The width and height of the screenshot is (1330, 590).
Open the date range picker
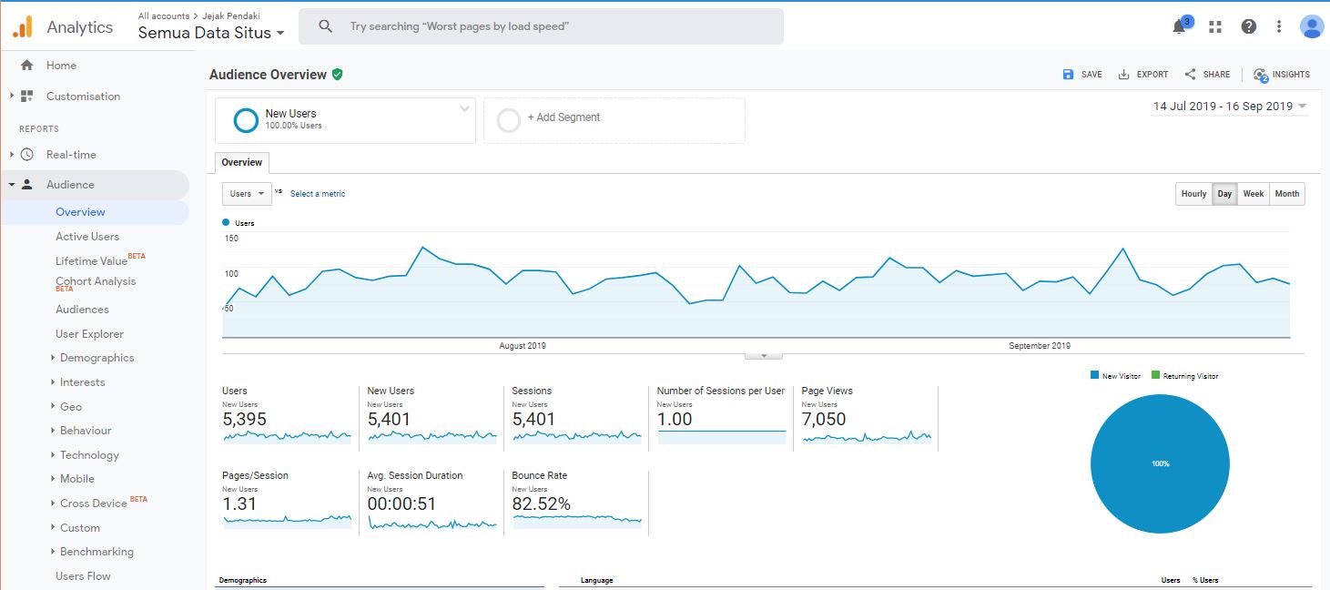click(1230, 107)
